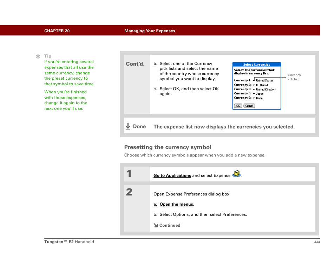Open the menus link in step 2
Screen dimensions: 335x259
point(176,204)
